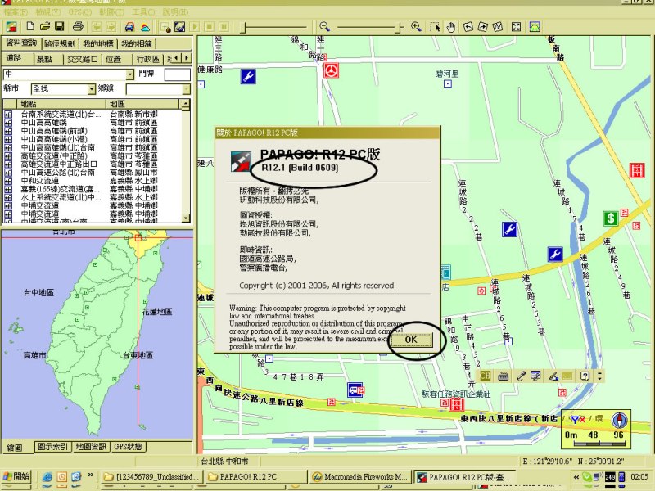Click the rotate map left icon
This screenshot has width=655, height=491.
(468, 27)
